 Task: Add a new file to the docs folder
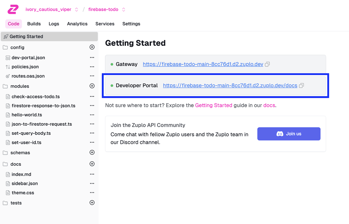[92, 164]
